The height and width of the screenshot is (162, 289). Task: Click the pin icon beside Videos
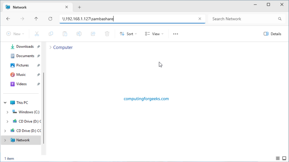click(x=38, y=84)
